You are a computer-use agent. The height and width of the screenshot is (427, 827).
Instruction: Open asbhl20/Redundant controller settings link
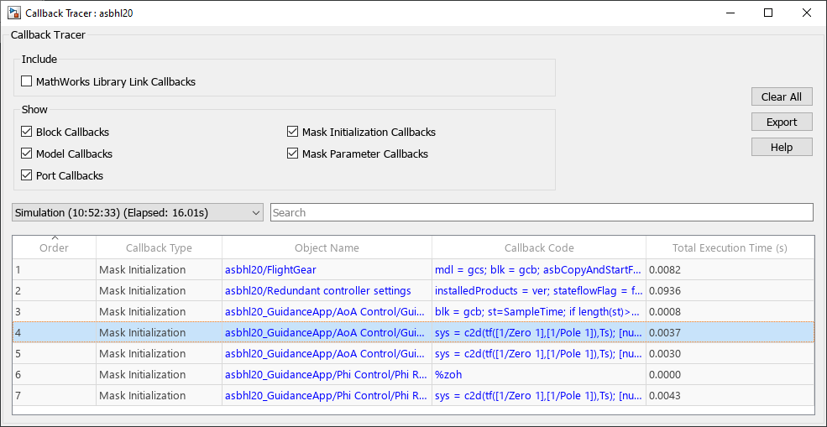pyautogui.click(x=317, y=291)
